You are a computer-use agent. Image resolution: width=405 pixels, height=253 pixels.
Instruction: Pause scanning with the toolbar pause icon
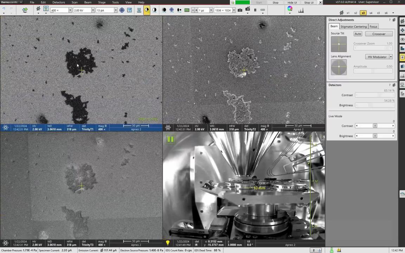255,10
